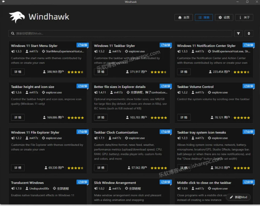Click the 新建Mod pencil button
Image resolution: width=260 pixels, height=206 pixels.
click(x=239, y=197)
